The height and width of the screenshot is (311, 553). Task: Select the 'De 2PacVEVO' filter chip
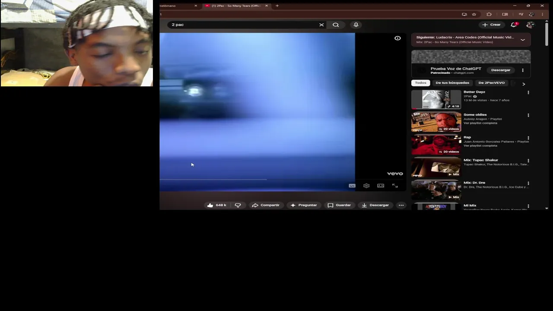(491, 83)
